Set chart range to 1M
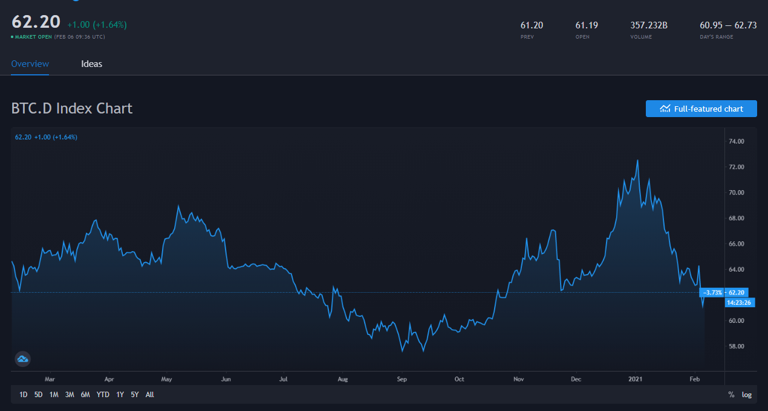Image resolution: width=768 pixels, height=411 pixels. click(54, 395)
